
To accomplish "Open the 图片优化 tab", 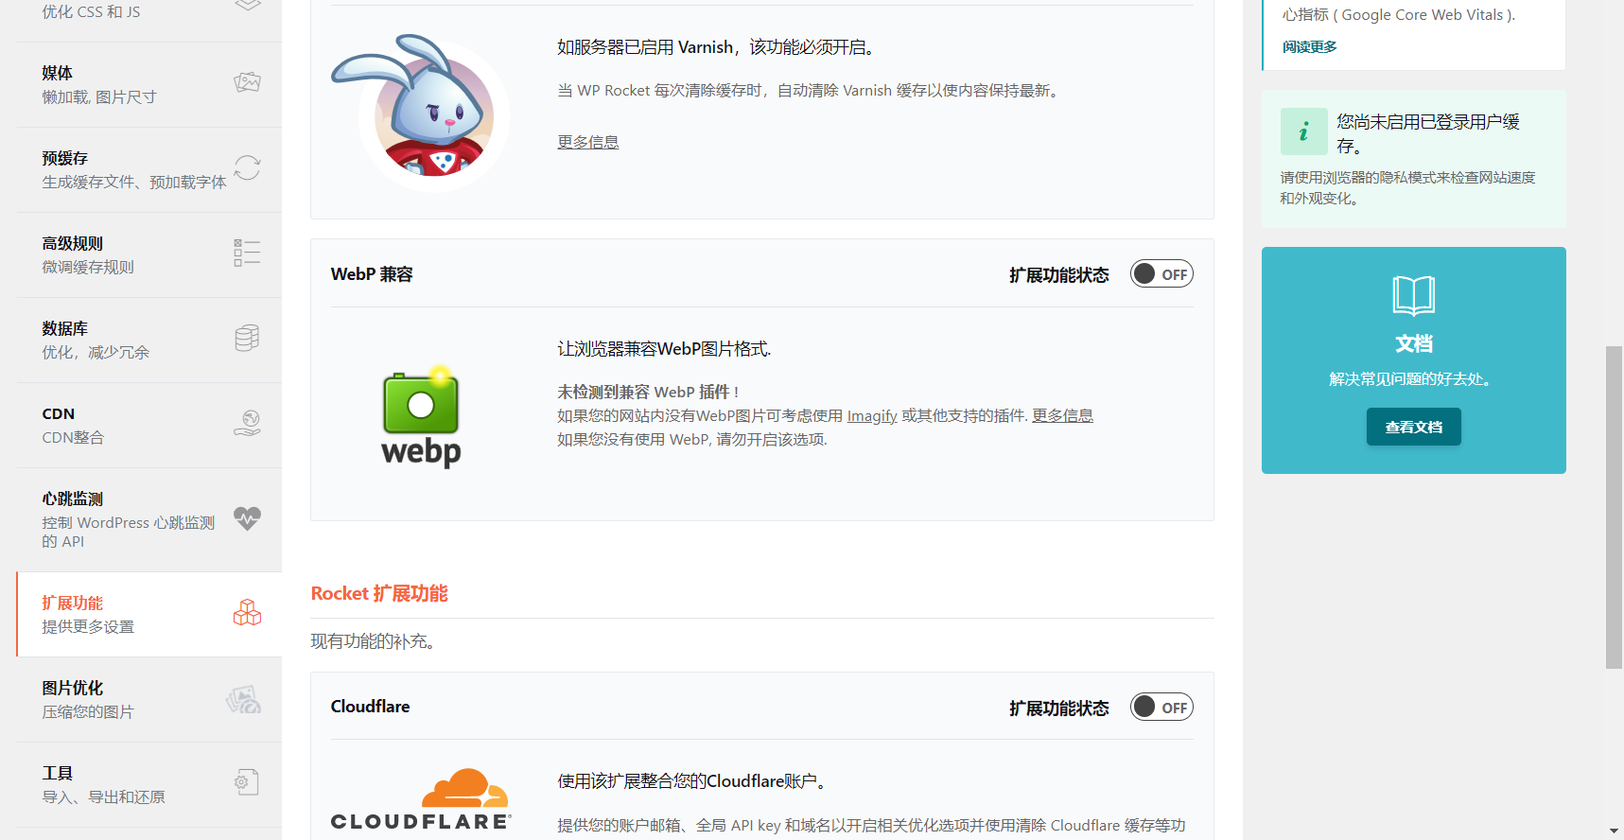I will 149,700.
